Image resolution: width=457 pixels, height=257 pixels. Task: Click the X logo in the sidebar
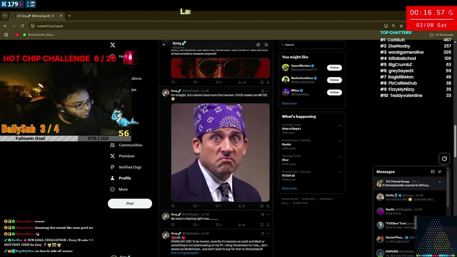pyautogui.click(x=113, y=45)
